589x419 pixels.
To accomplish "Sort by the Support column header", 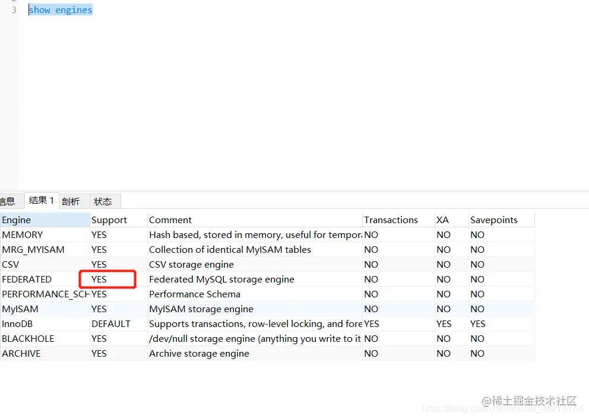I will click(x=119, y=220).
